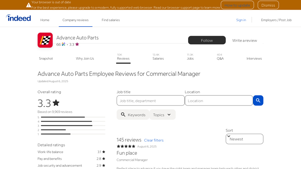The image size is (301, 169).
Task: Click the Fun place review title
Action: tap(127, 153)
